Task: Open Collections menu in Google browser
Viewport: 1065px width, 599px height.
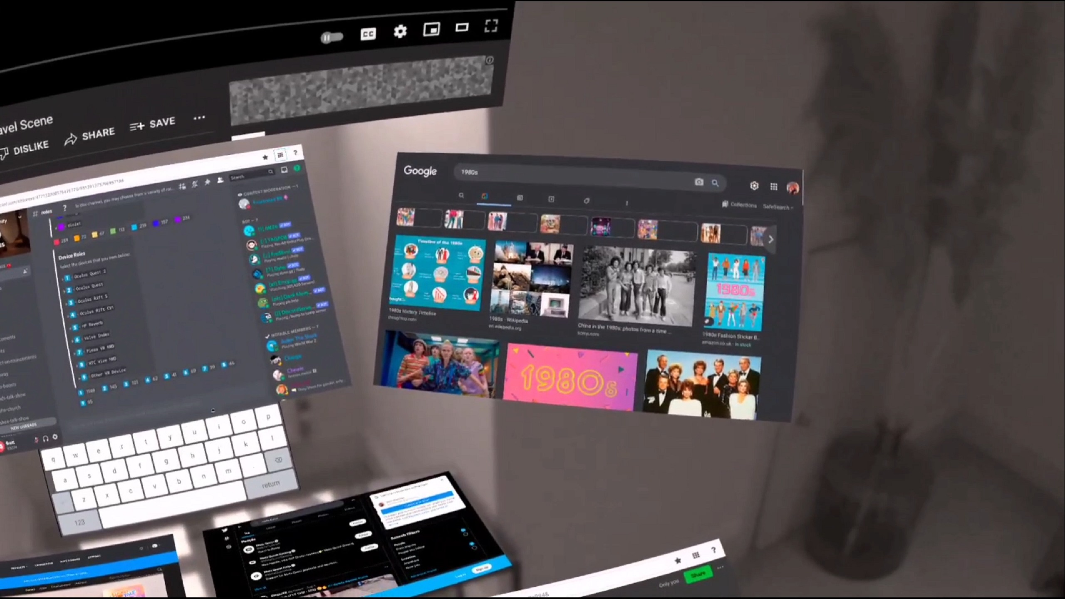Action: pos(739,205)
